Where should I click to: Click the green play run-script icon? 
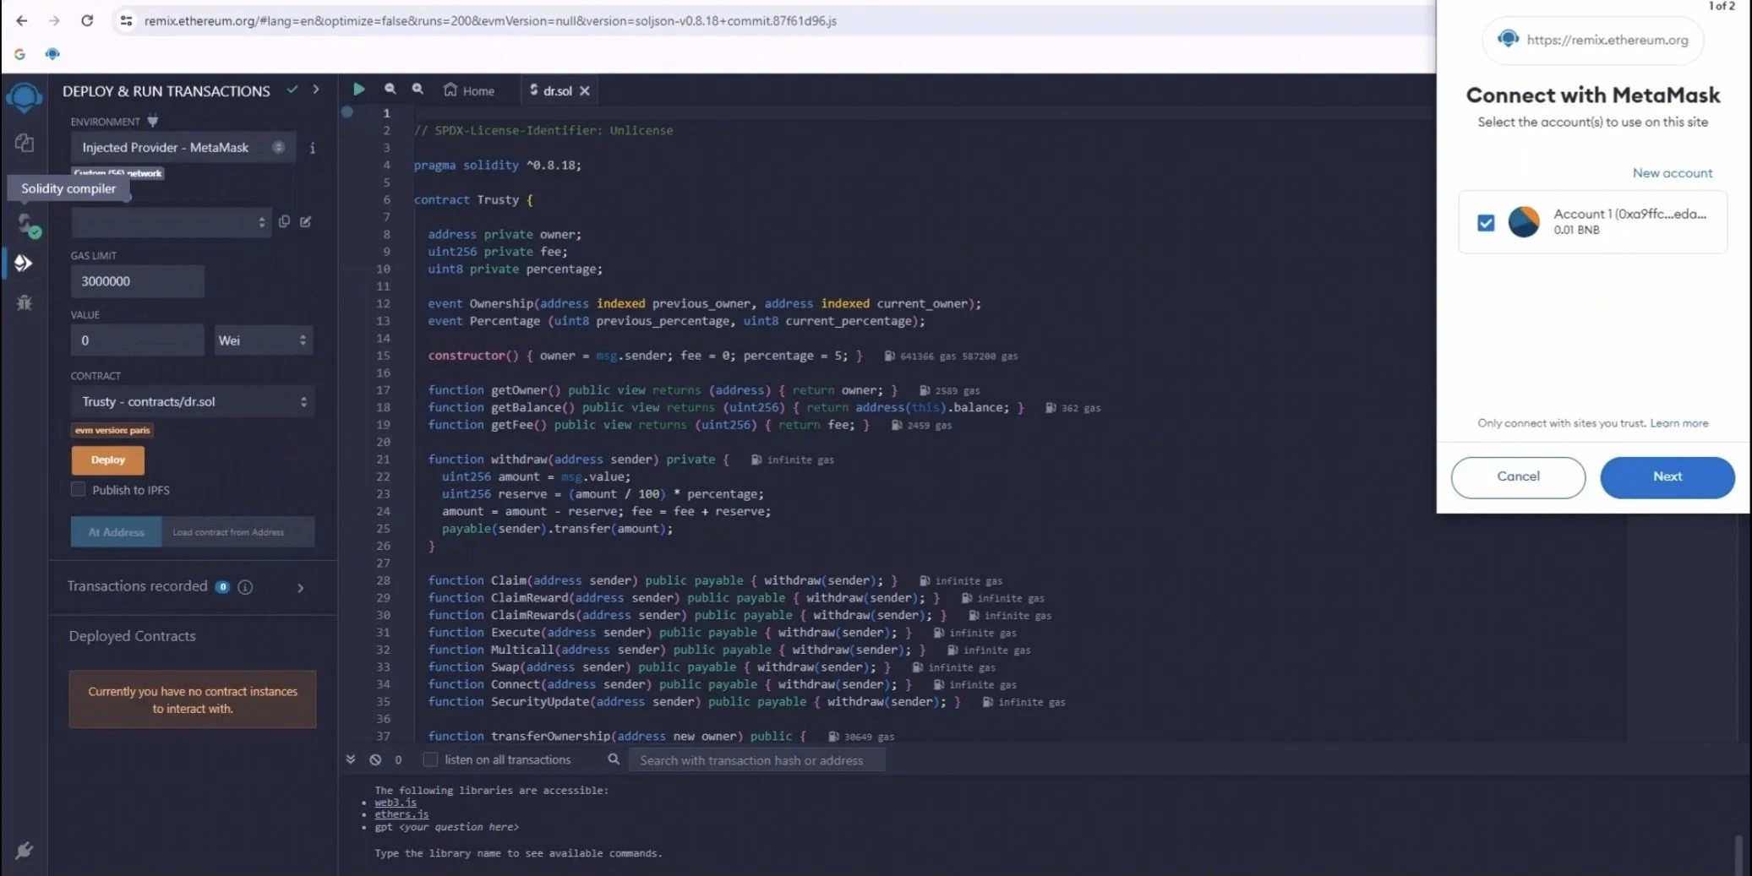tap(358, 89)
